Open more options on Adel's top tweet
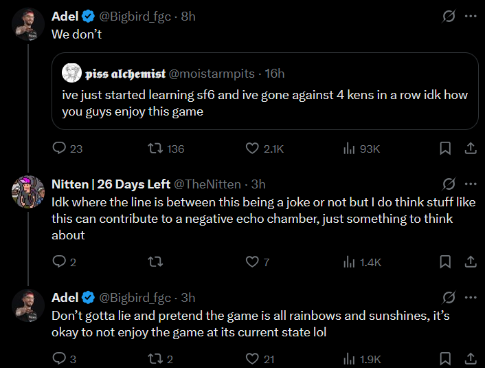 click(471, 17)
